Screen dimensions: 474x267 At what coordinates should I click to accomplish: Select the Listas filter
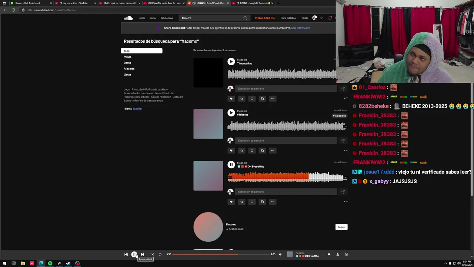point(127,75)
